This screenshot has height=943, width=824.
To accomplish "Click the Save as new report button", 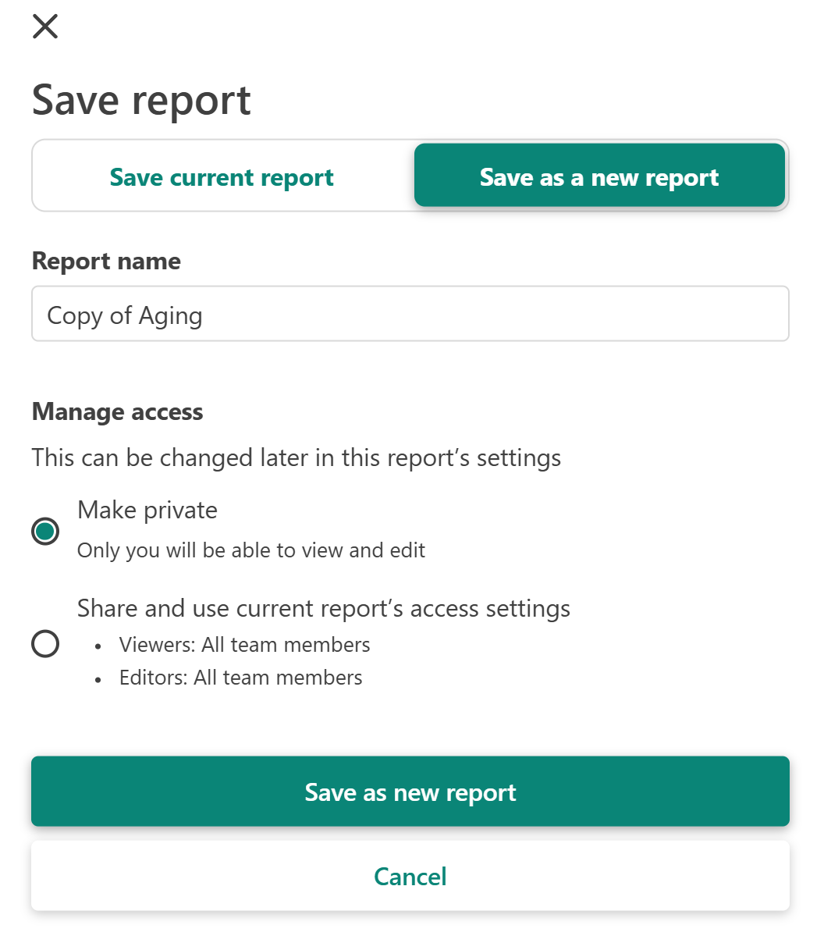I will coord(410,792).
